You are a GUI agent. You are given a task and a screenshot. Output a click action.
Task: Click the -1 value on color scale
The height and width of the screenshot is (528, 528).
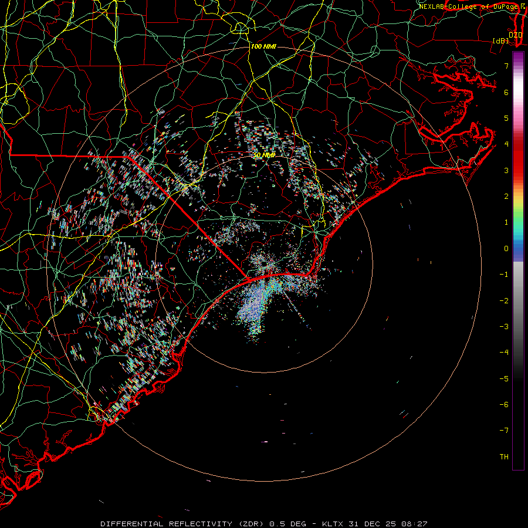[x=504, y=274]
